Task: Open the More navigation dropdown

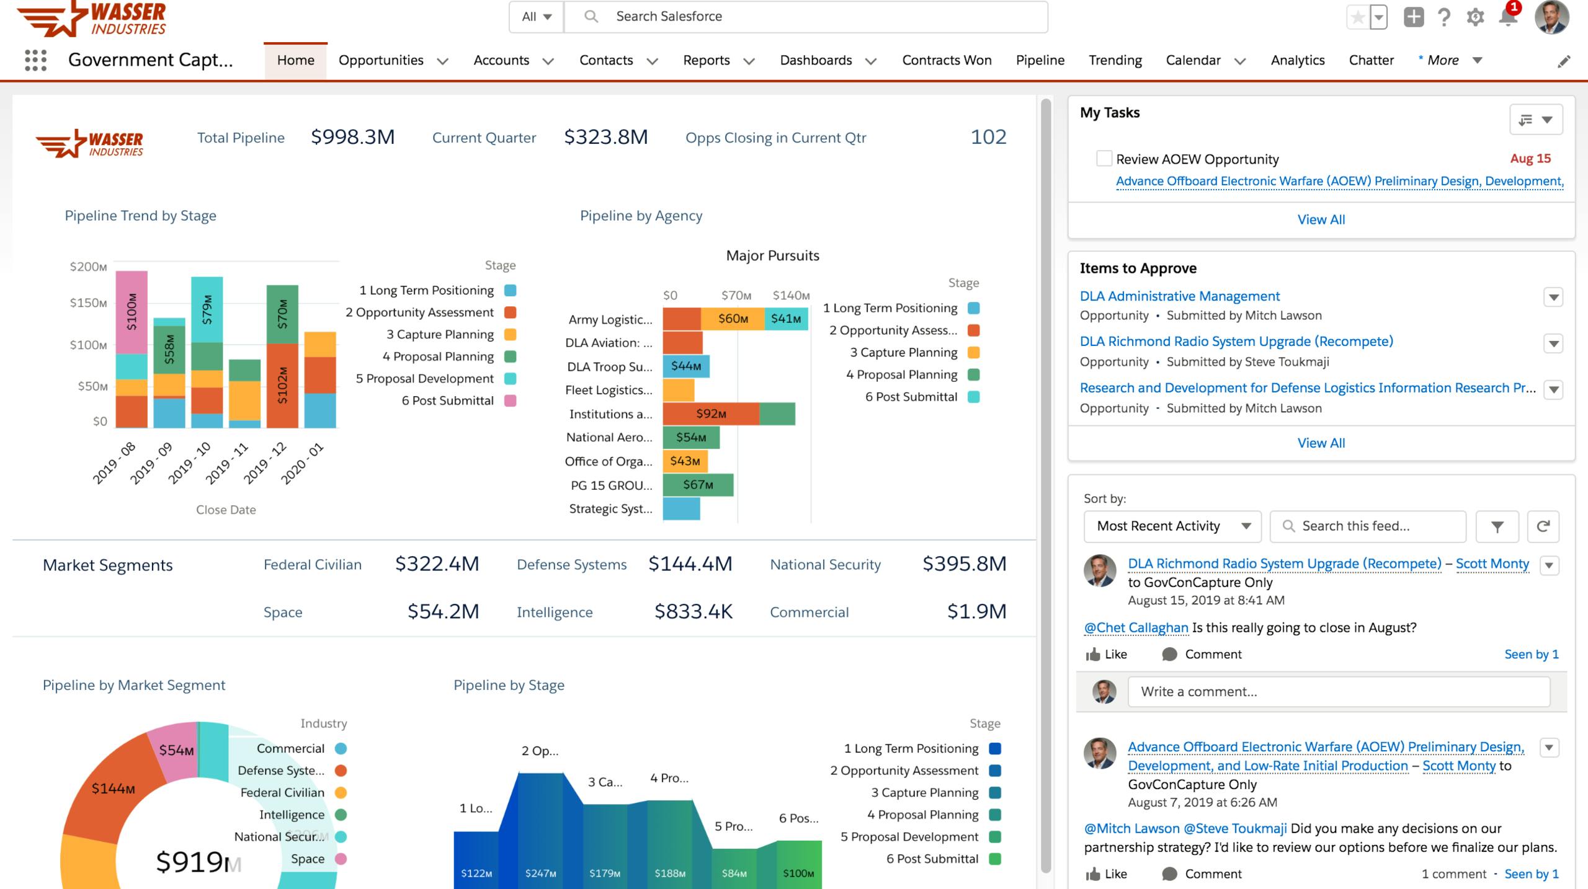Action: pyautogui.click(x=1450, y=60)
